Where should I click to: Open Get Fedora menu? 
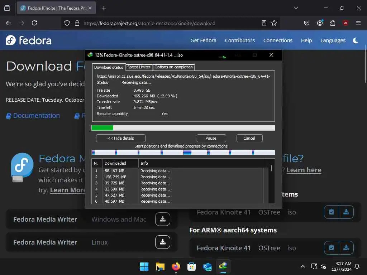click(x=203, y=40)
